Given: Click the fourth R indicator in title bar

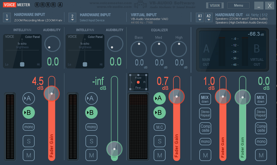Looking at the screenshot, I should click(x=53, y=5).
